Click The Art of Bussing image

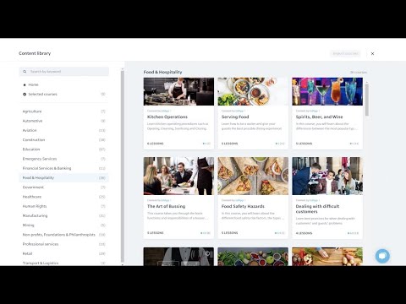coord(178,176)
